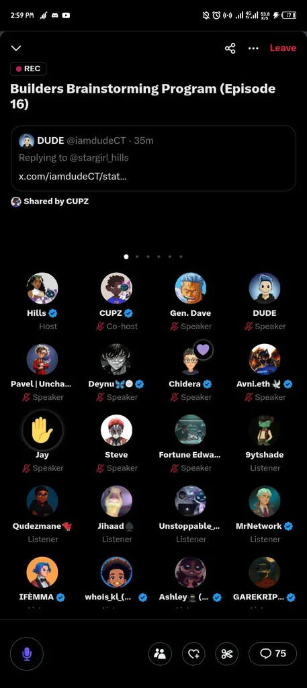Tap the last page indicator dot
The height and width of the screenshot is (688, 307).
point(181,257)
